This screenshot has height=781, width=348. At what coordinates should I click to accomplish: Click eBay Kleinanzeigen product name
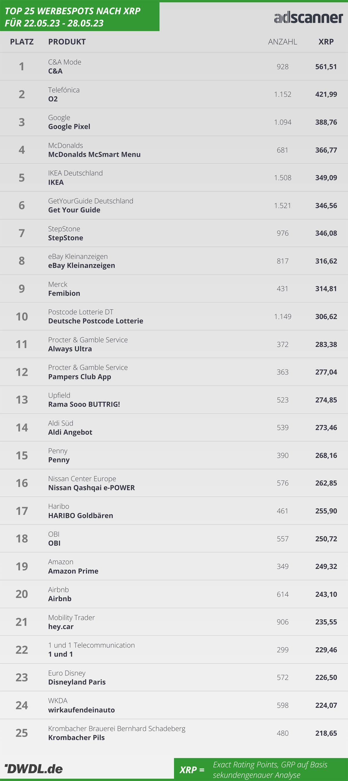81,265
